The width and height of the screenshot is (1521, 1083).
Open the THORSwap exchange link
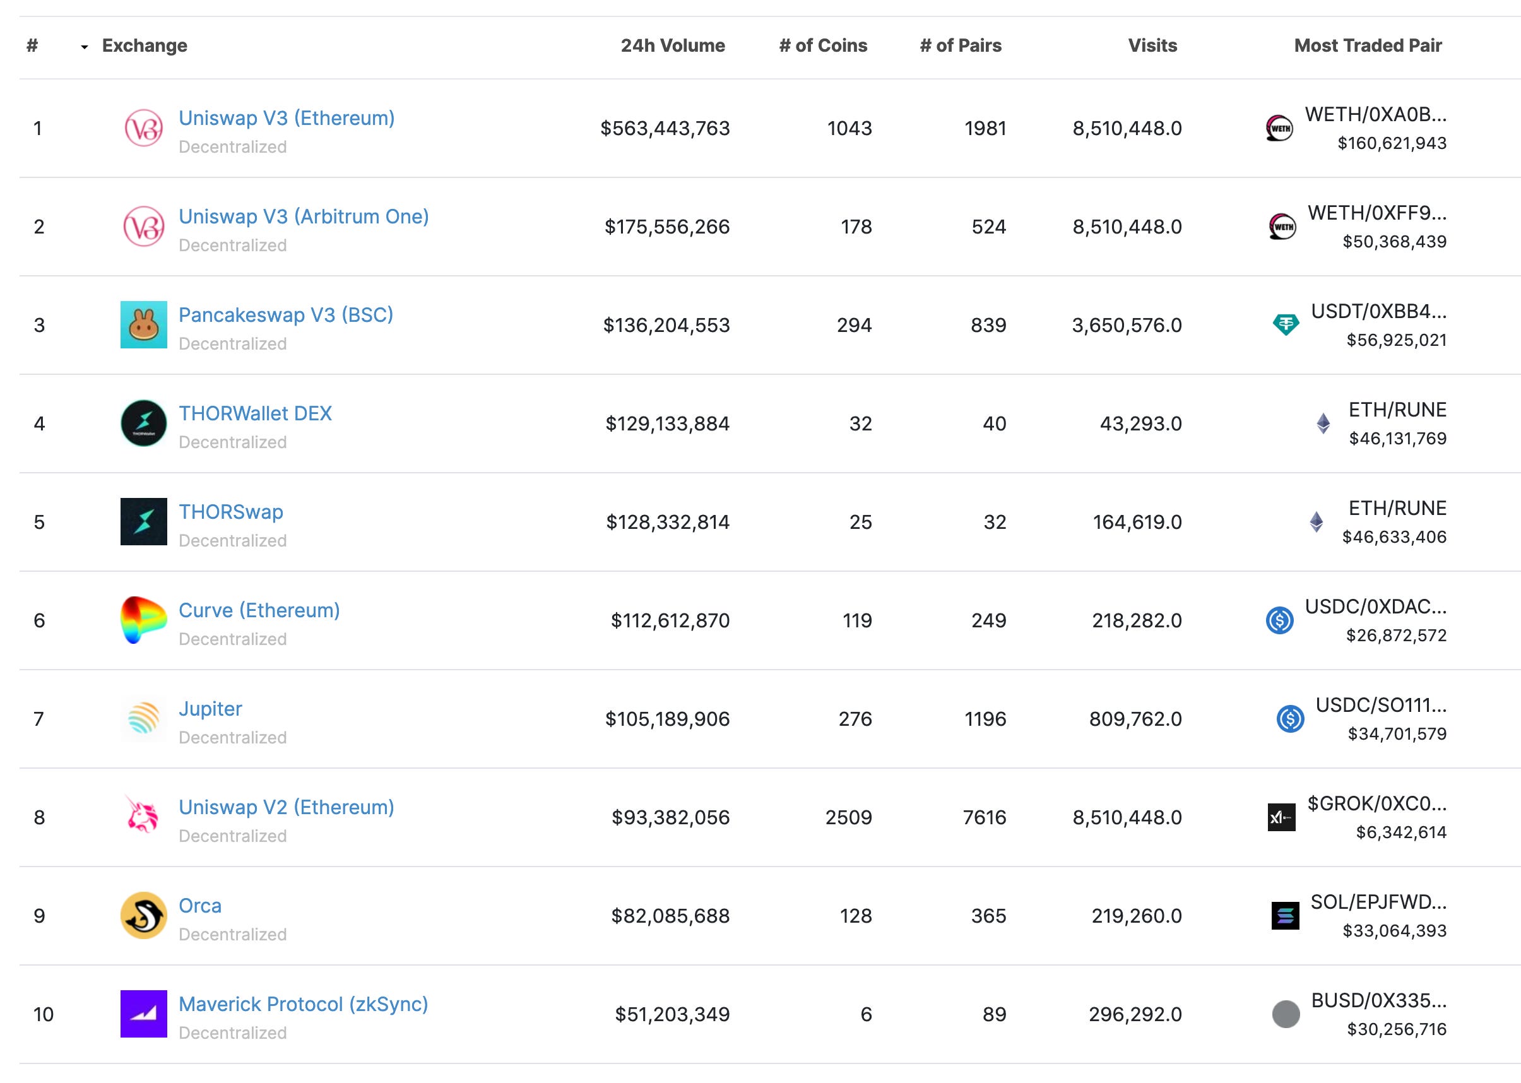[231, 511]
